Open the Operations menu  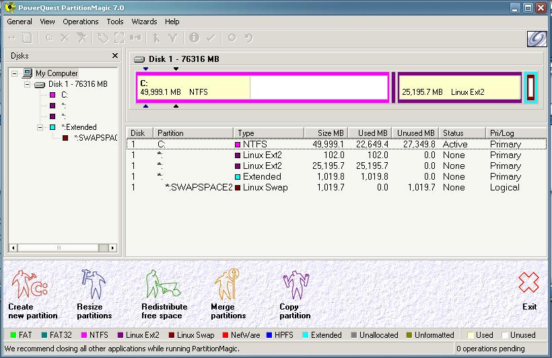click(x=81, y=22)
